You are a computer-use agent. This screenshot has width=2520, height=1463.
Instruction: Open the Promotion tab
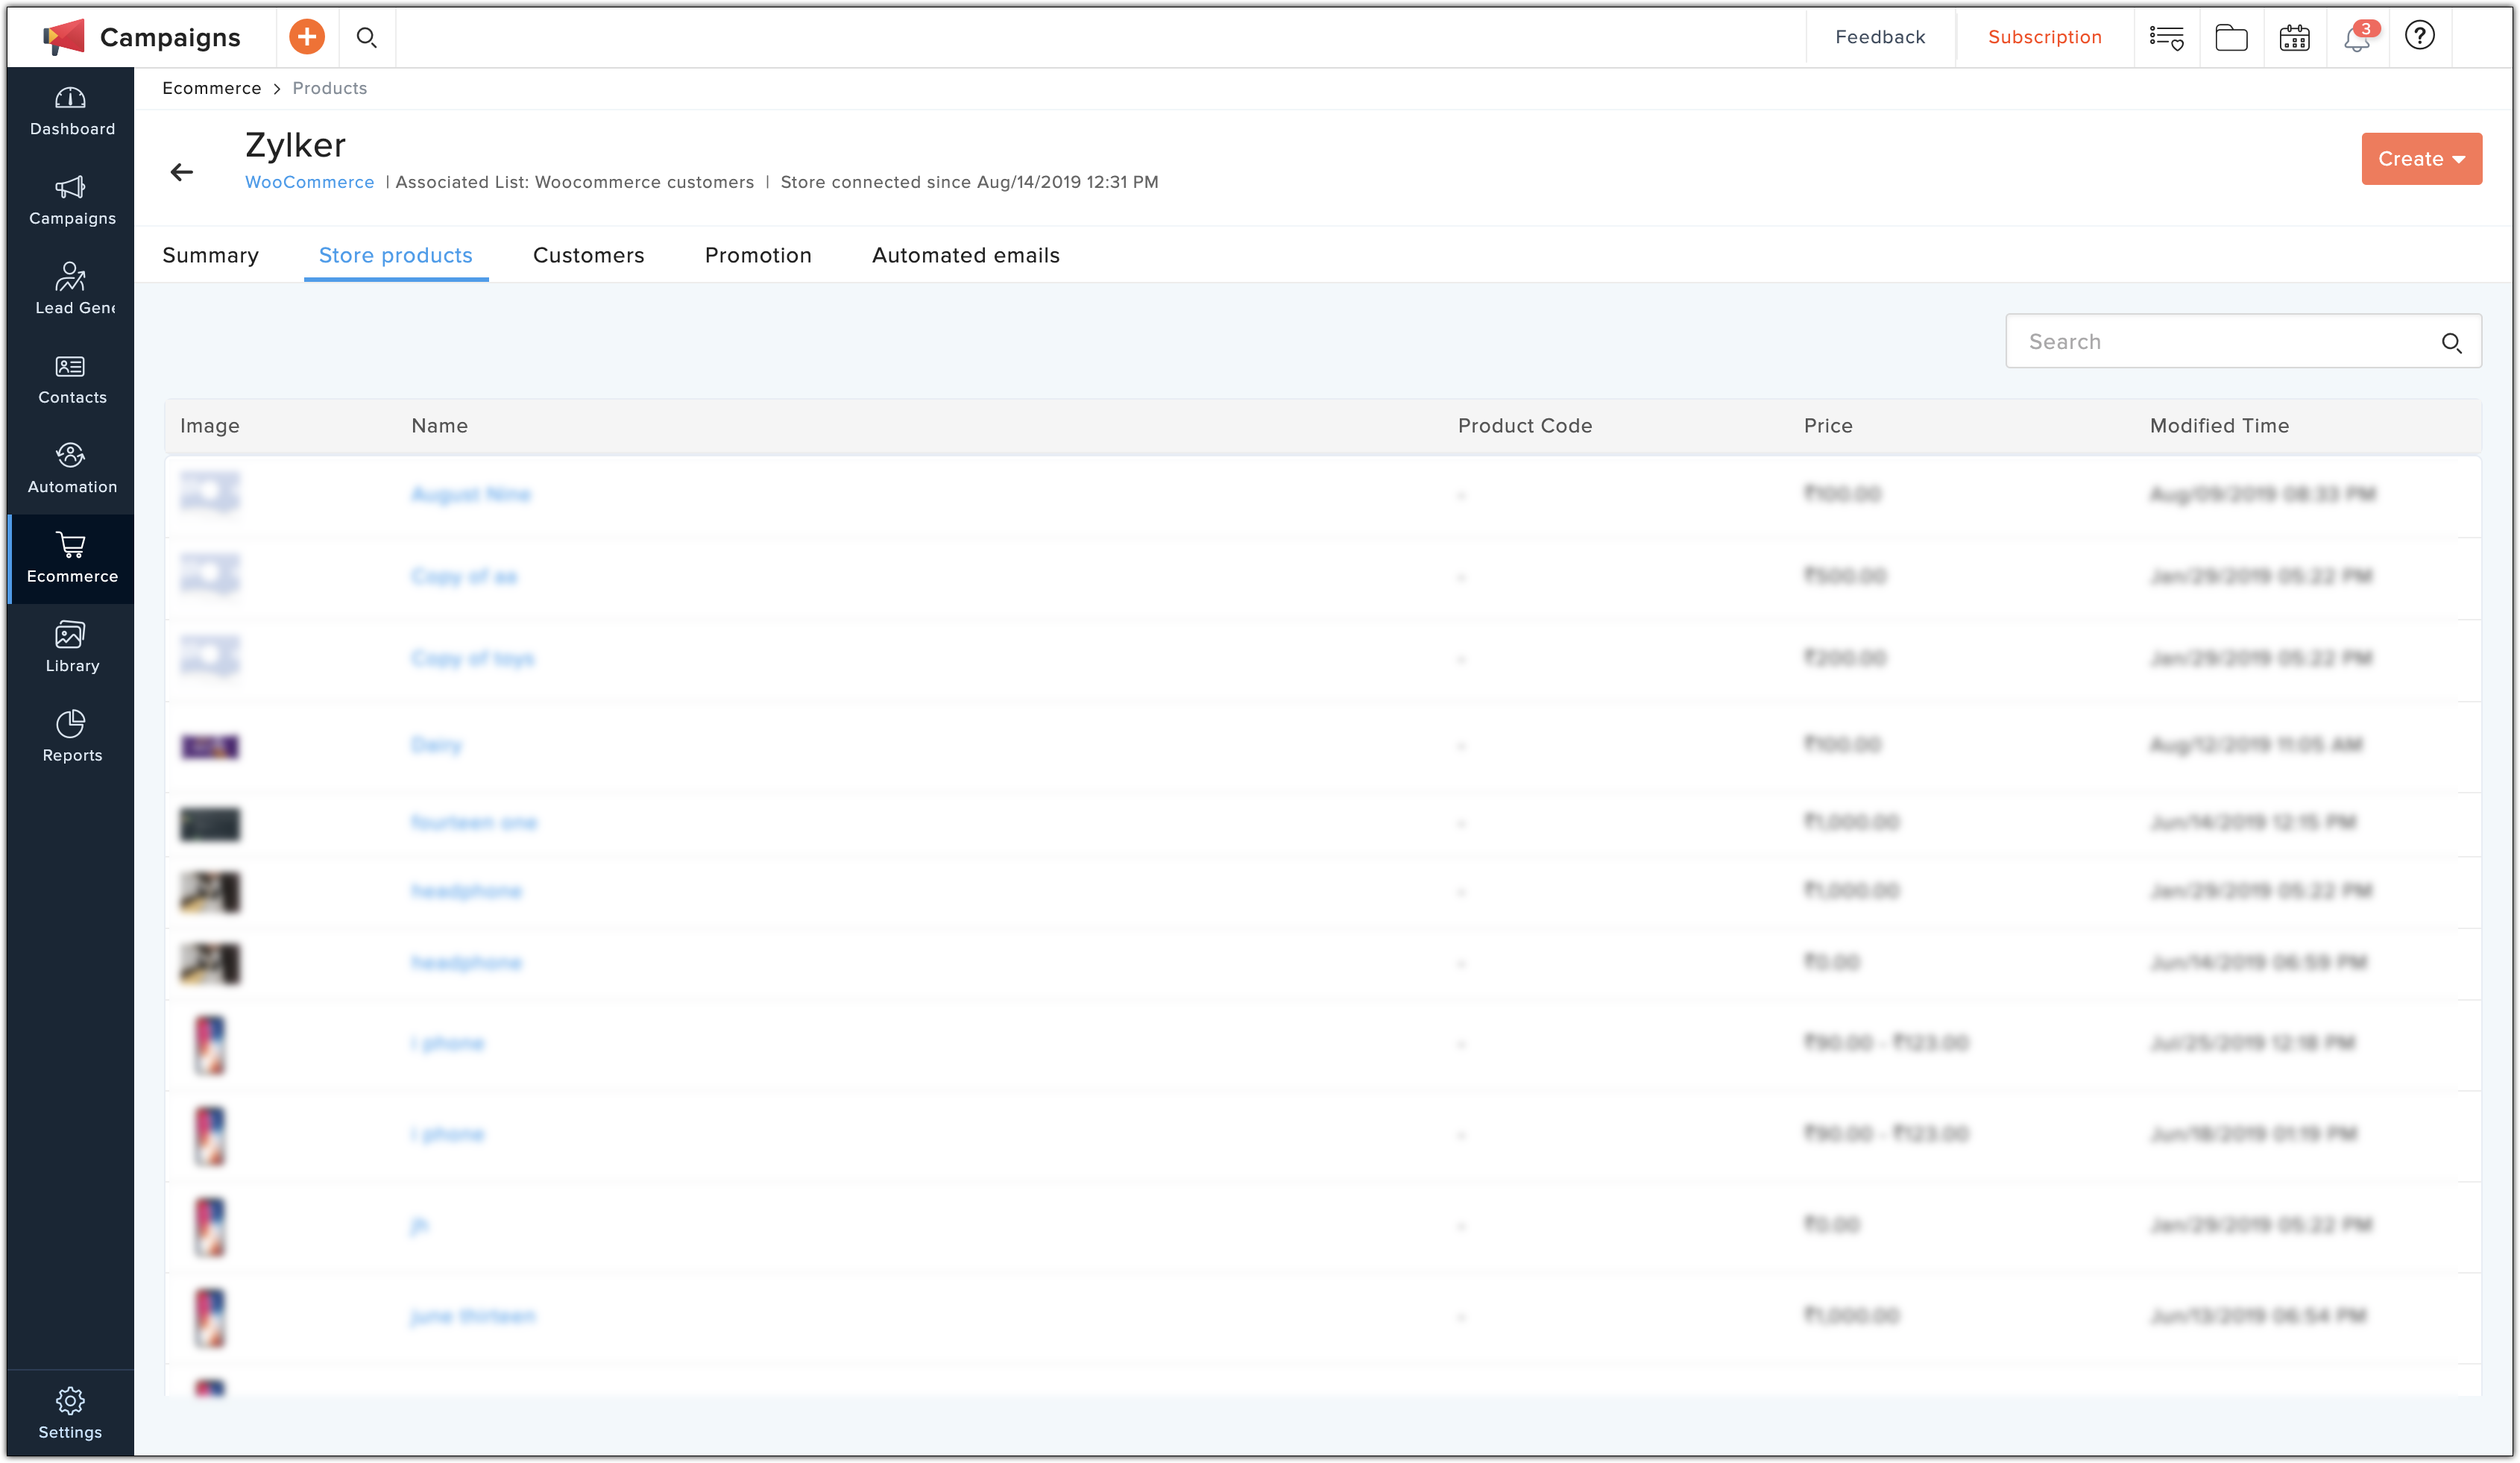[x=757, y=255]
